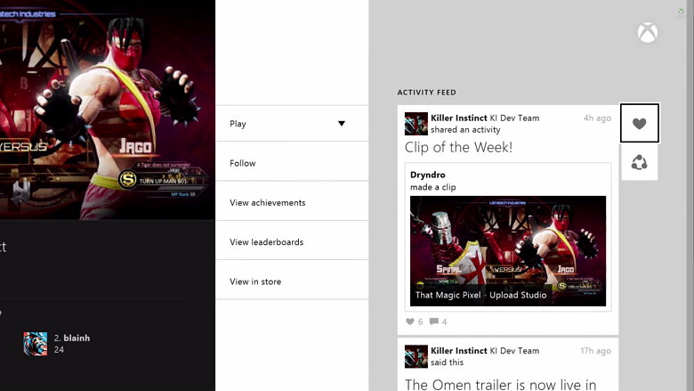Open Killer Instinct name on 4h ago post
The width and height of the screenshot is (694, 391).
pyautogui.click(x=458, y=118)
